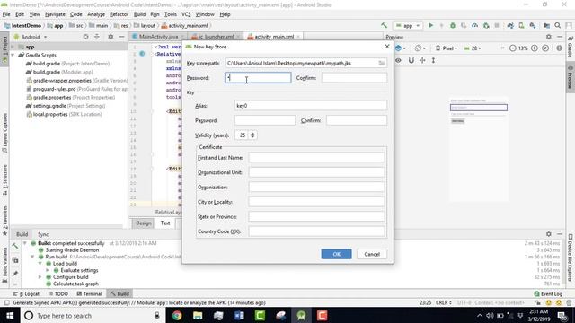
Task: Open orientation dropdown in Preview
Action: [x=420, y=48]
